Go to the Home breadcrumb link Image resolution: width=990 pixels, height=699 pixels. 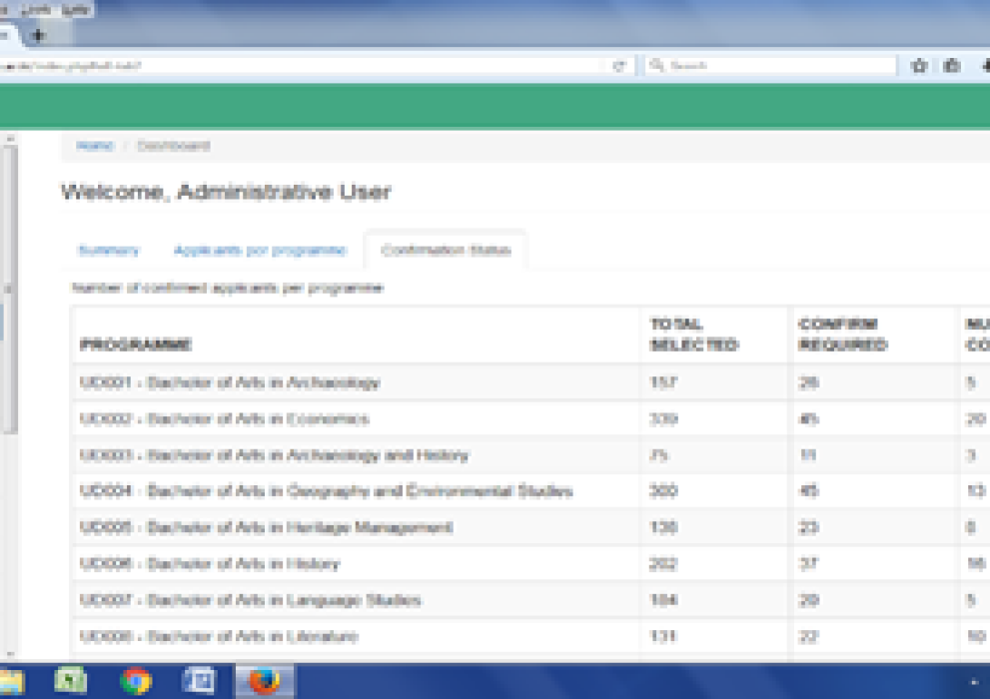tap(95, 146)
